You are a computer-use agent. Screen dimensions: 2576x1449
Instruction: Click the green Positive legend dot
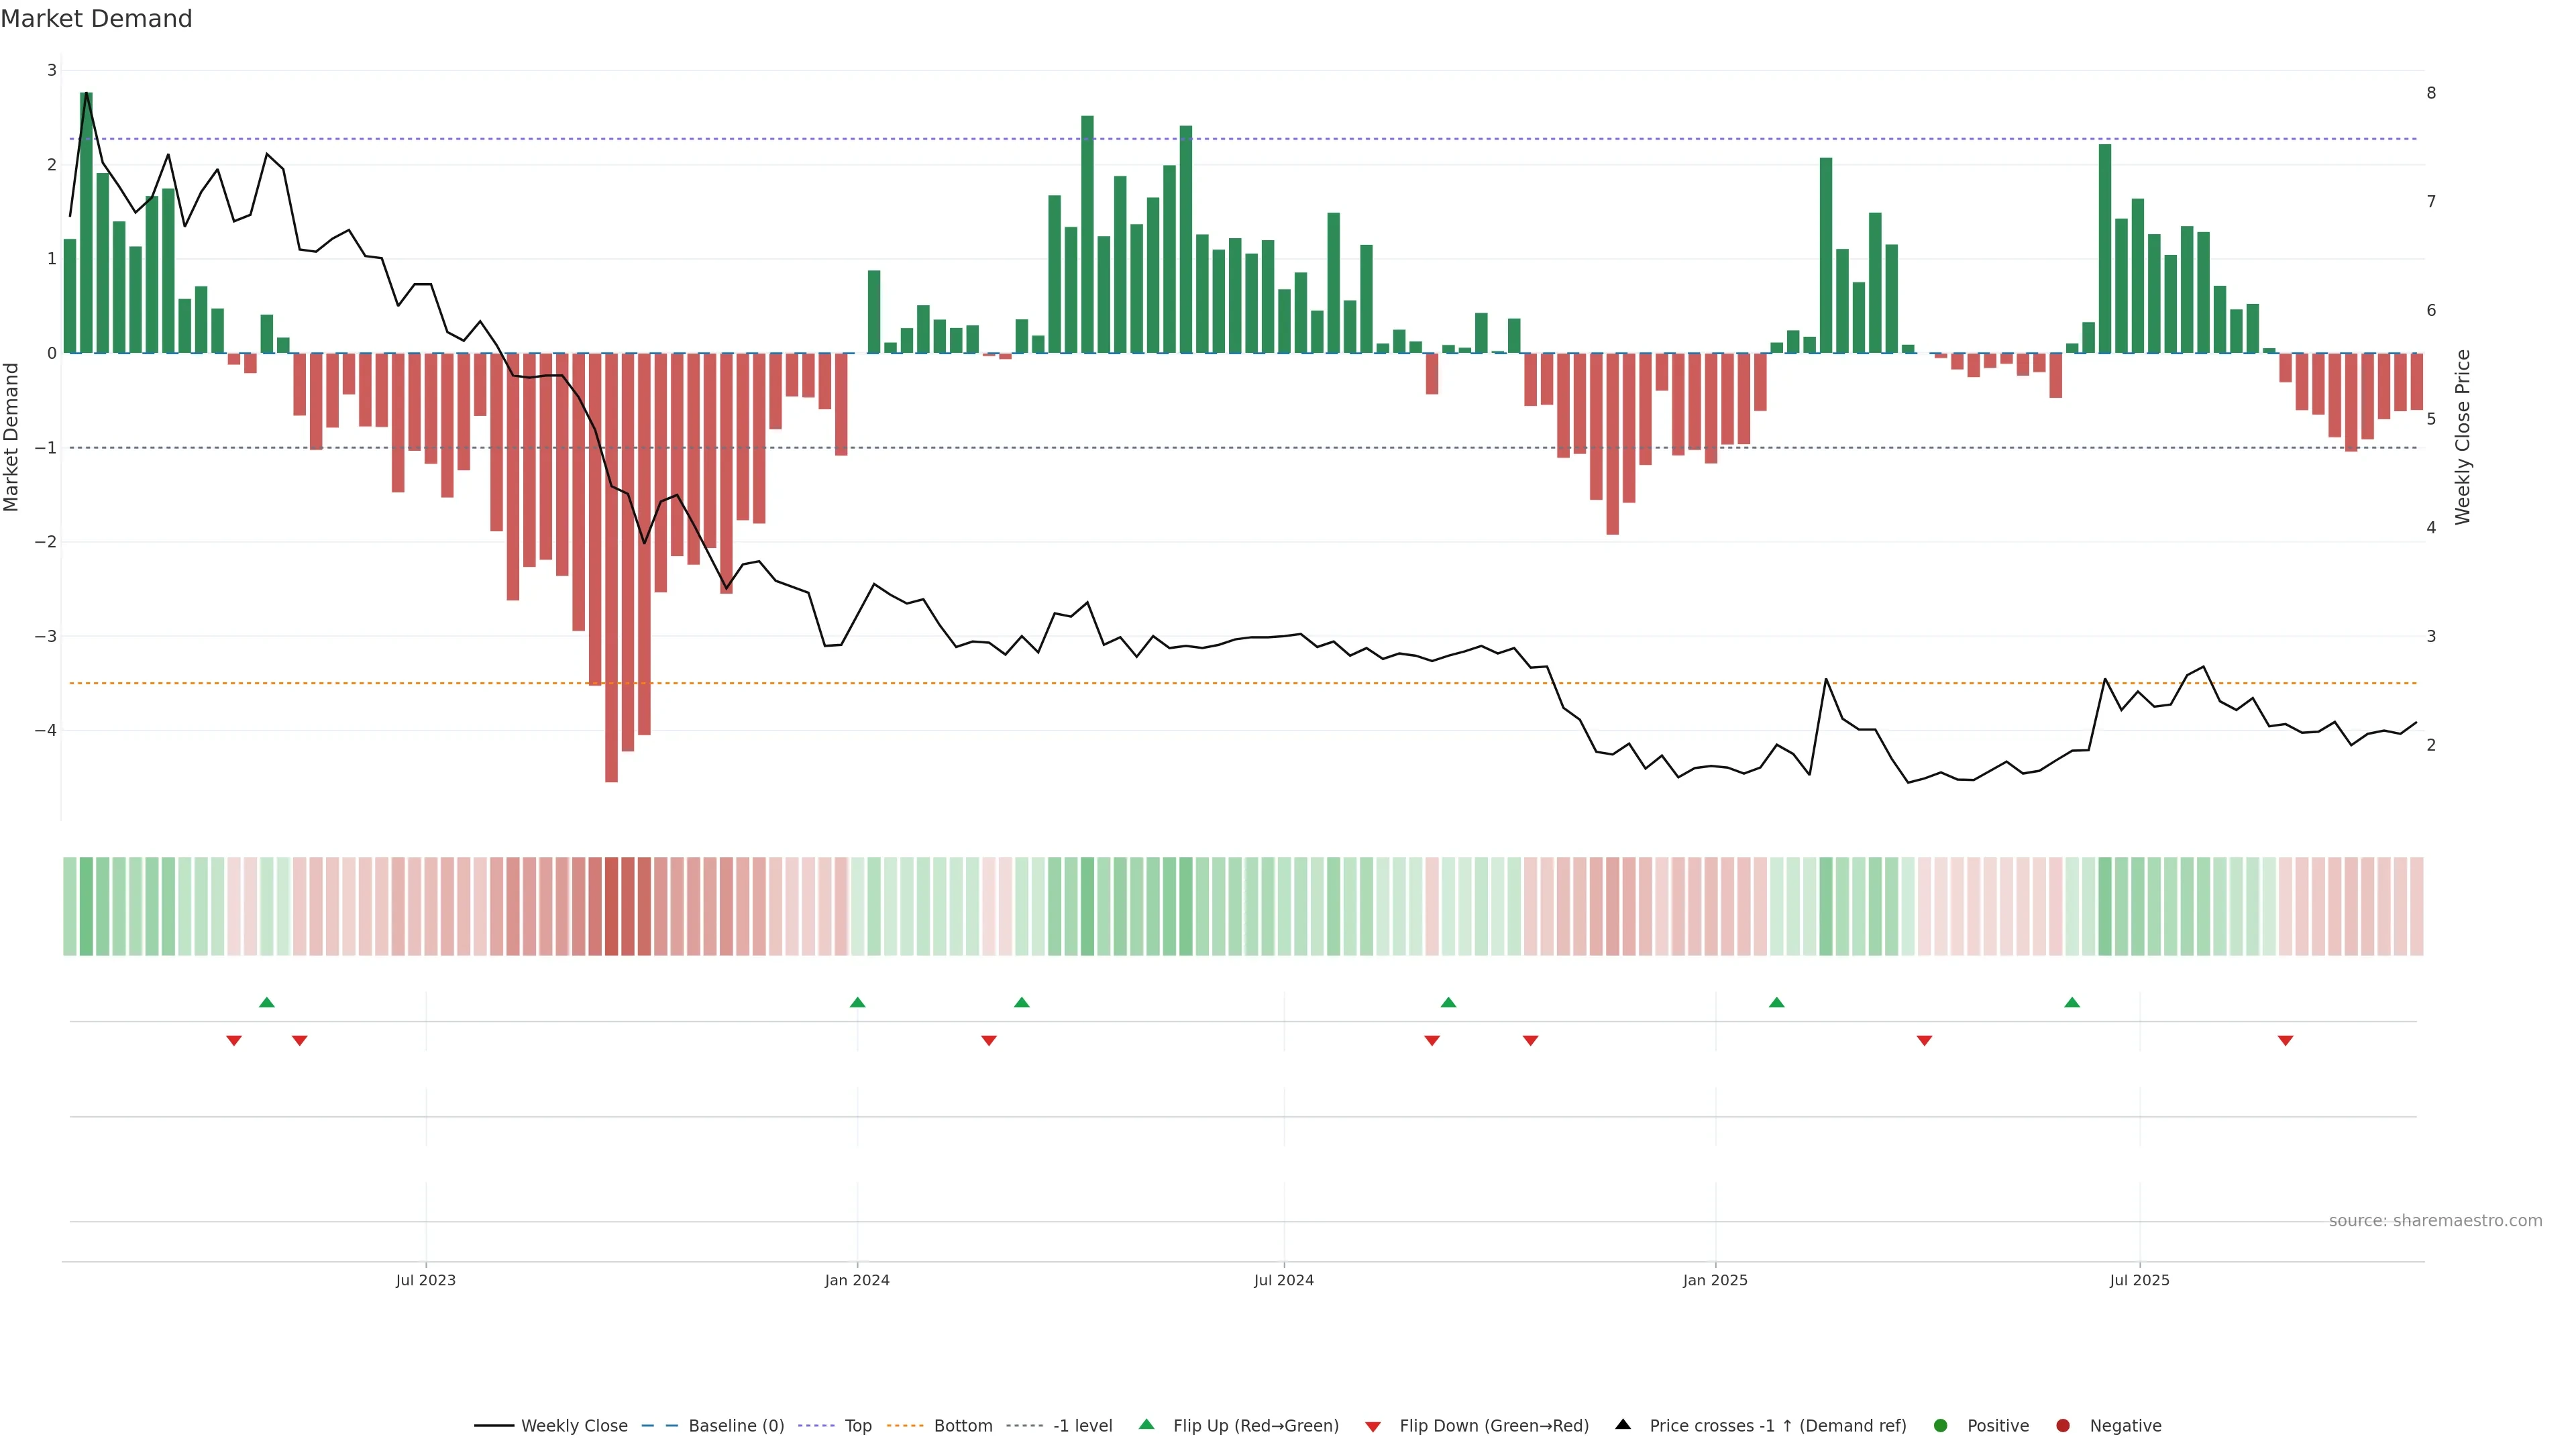tap(1941, 1425)
